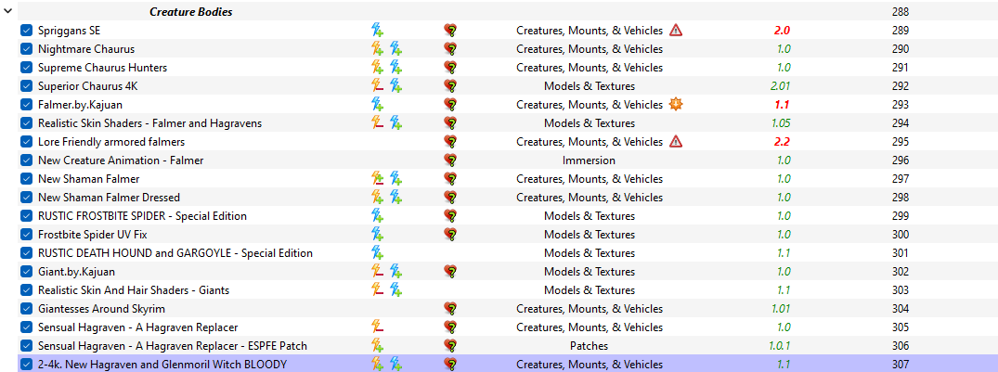998x372 pixels.
Task: Toggle the New Shaman Falmer Dressed checkbox
Action: [x=26, y=197]
